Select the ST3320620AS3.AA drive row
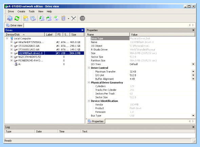The image size is (200, 147). (44, 46)
